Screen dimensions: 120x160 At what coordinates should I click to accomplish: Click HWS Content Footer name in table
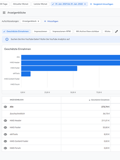coord(19,141)
